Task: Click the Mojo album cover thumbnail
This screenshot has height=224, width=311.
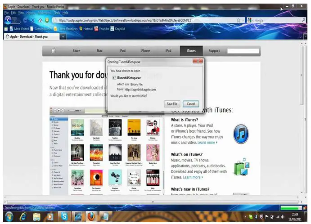Action: 153,178
